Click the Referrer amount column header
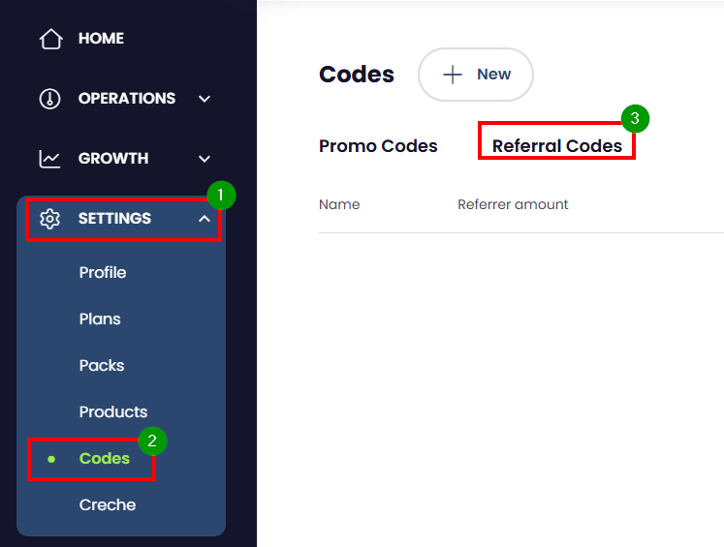Screen dimensions: 724x547 click(x=513, y=204)
